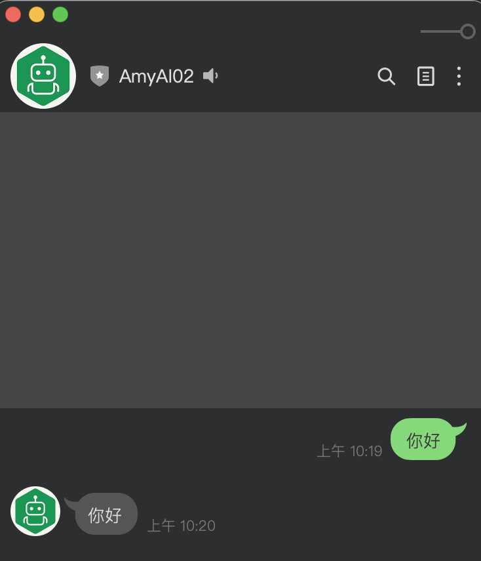Click the AmyAI02 chat title
Screen dimensions: 481x561
pyautogui.click(x=156, y=76)
